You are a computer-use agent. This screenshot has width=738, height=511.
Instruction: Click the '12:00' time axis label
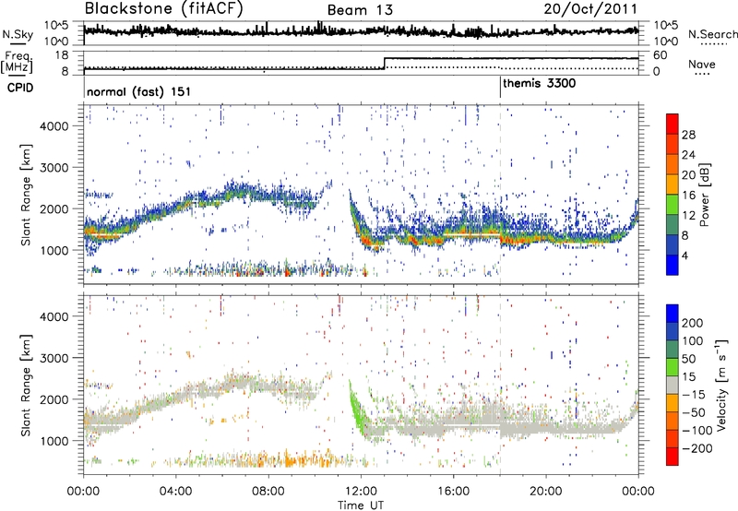pos(361,492)
